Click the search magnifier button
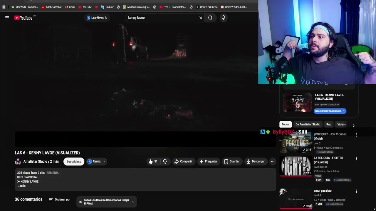The width and height of the screenshot is (376, 211). click(210, 18)
